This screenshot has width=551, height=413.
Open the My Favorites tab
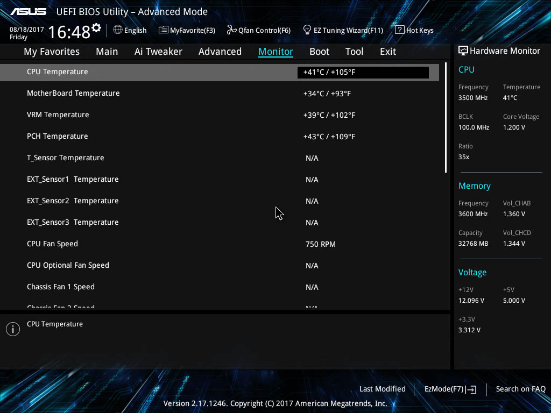(x=52, y=52)
